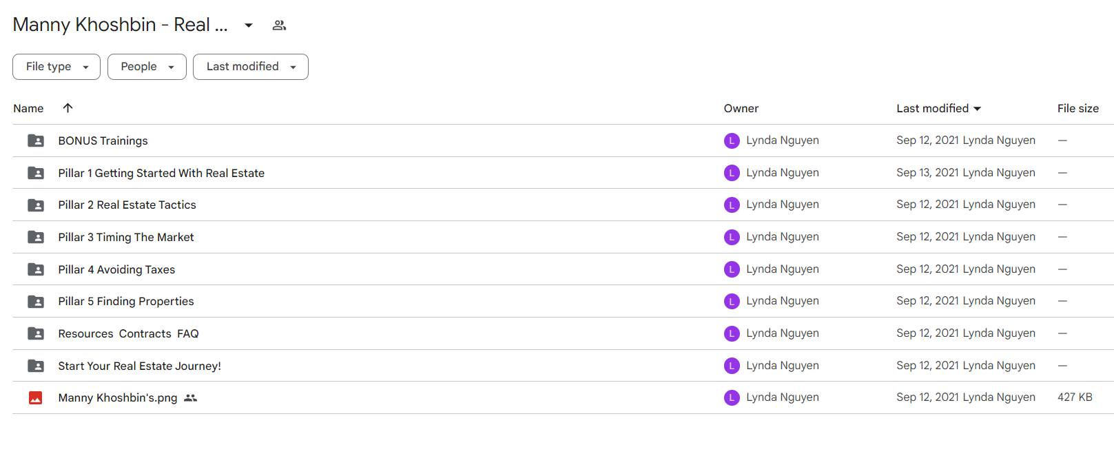Reverse sort direction with up arrow
1114x456 pixels.
point(68,107)
